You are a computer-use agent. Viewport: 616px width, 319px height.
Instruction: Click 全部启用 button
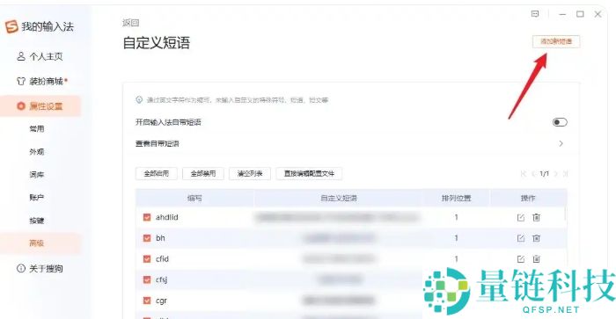pyautogui.click(x=157, y=173)
